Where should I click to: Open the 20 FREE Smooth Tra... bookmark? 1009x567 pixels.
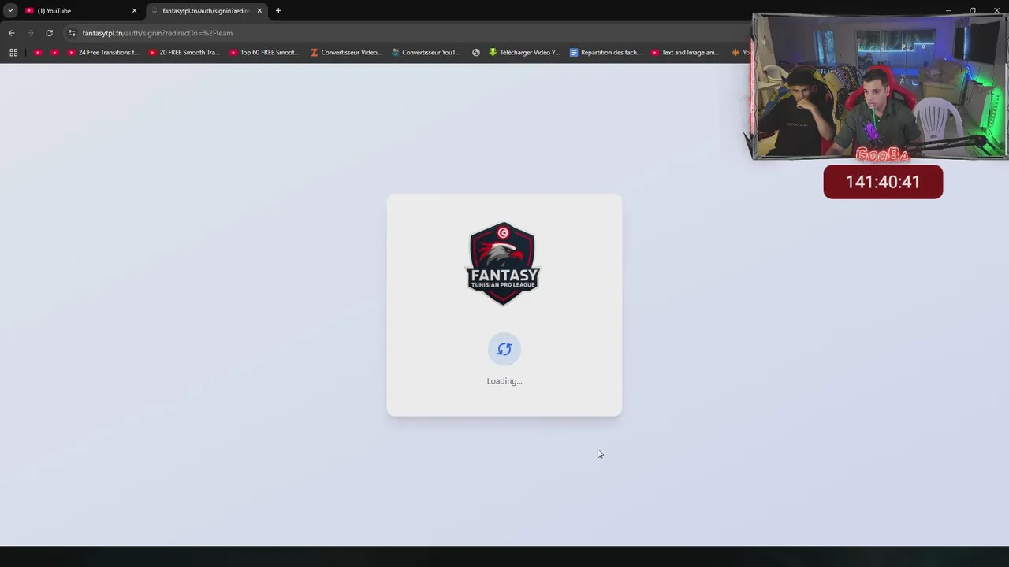point(184,53)
